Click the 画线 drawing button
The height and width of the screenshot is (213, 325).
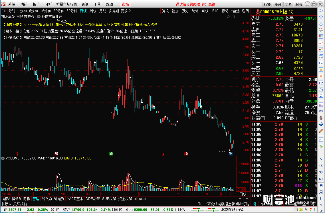click(205, 11)
